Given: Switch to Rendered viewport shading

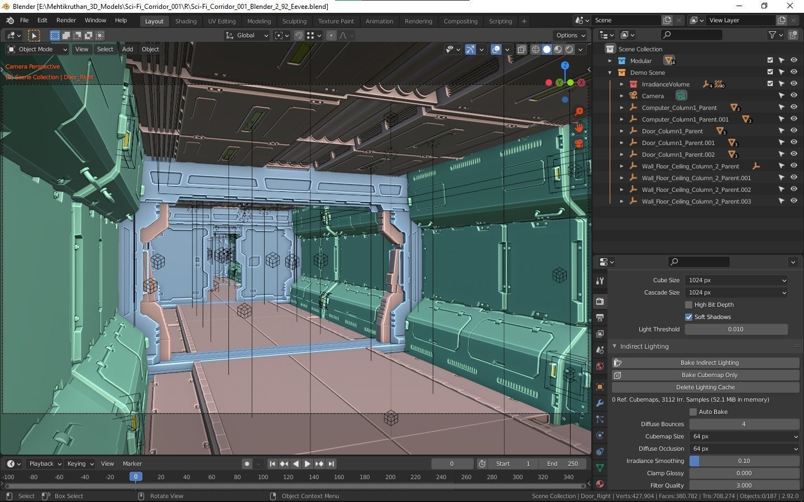Looking at the screenshot, I should click(569, 49).
